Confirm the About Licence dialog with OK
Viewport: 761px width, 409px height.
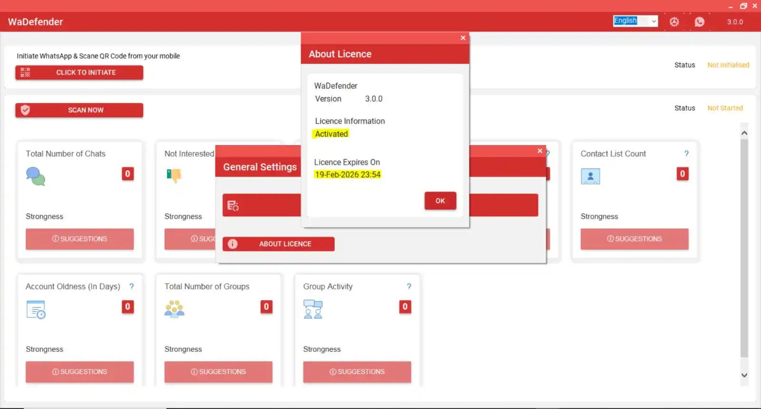click(x=440, y=201)
